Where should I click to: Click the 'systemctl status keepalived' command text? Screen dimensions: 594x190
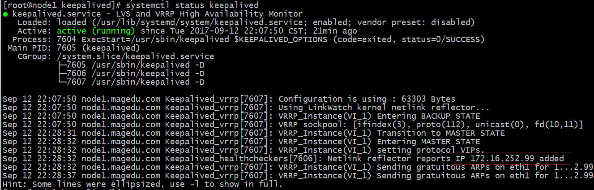tap(198, 5)
